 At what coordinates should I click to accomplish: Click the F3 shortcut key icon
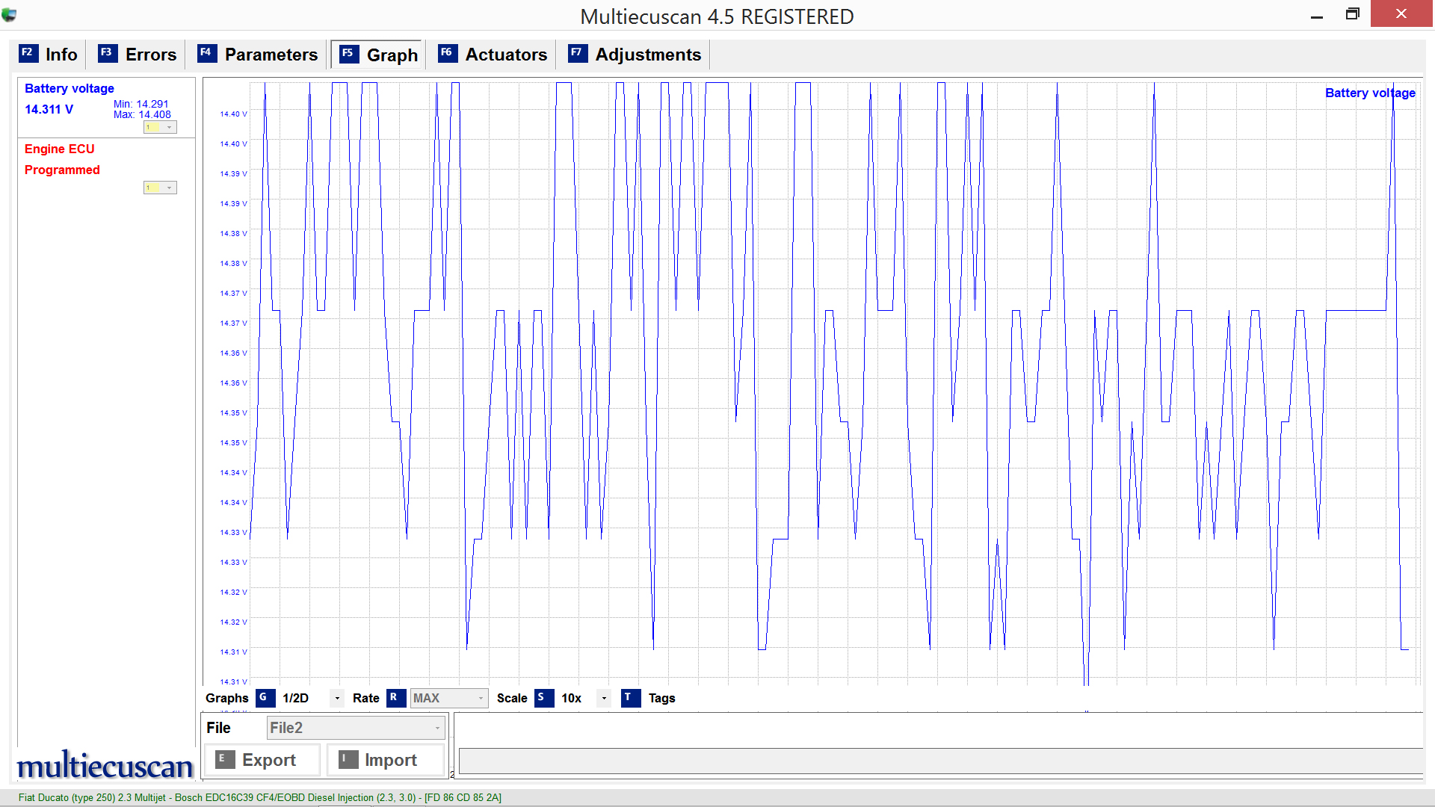(x=107, y=53)
